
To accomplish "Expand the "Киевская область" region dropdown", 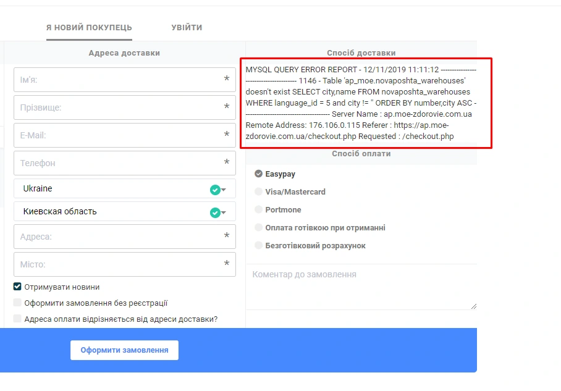I will (117, 212).
